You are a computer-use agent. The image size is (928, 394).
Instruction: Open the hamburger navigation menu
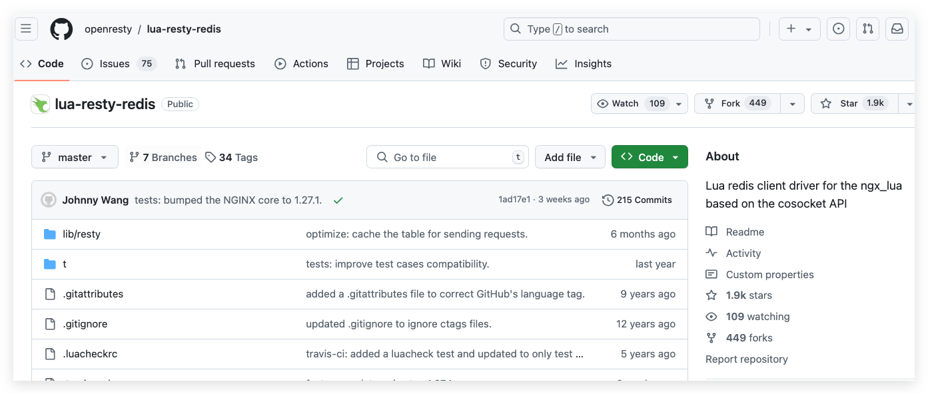click(x=26, y=29)
